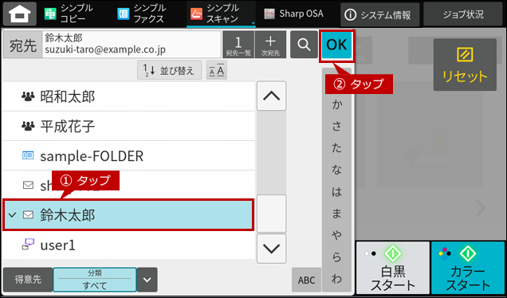Jump to な index

click(336, 170)
